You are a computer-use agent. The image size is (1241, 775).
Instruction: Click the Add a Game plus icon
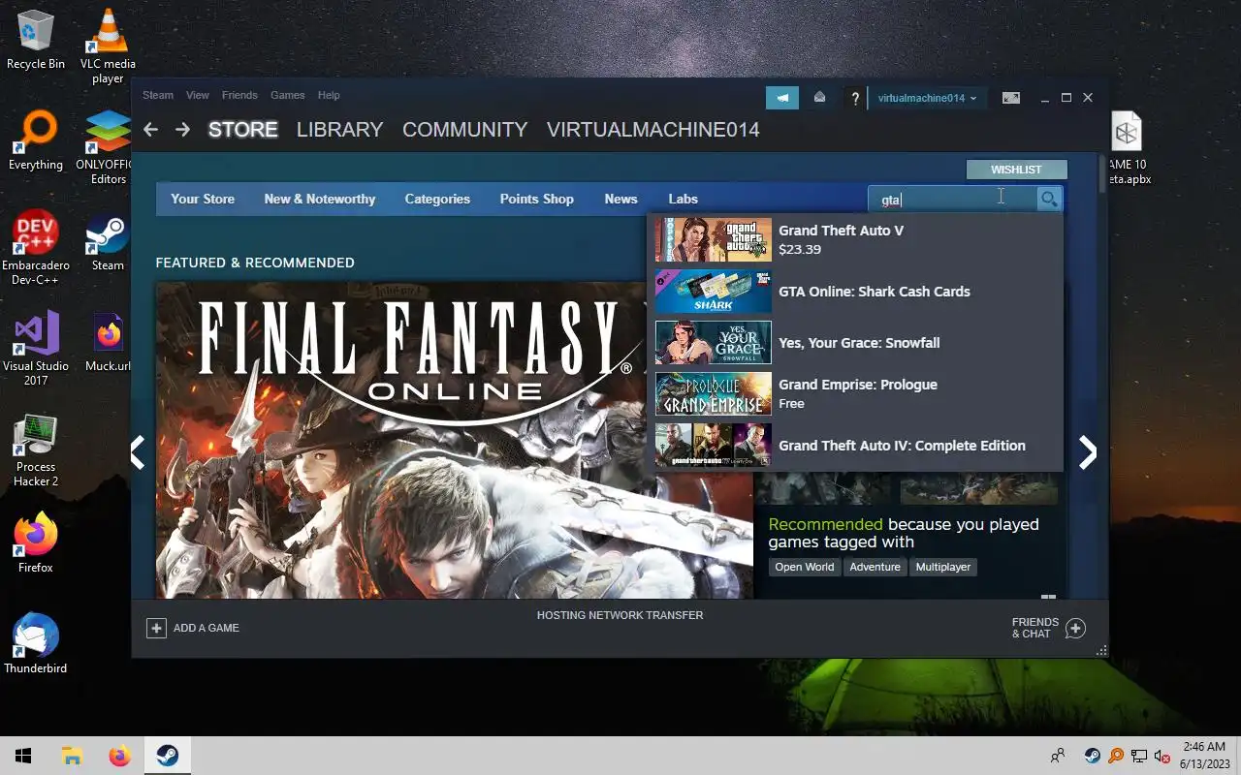[156, 628]
